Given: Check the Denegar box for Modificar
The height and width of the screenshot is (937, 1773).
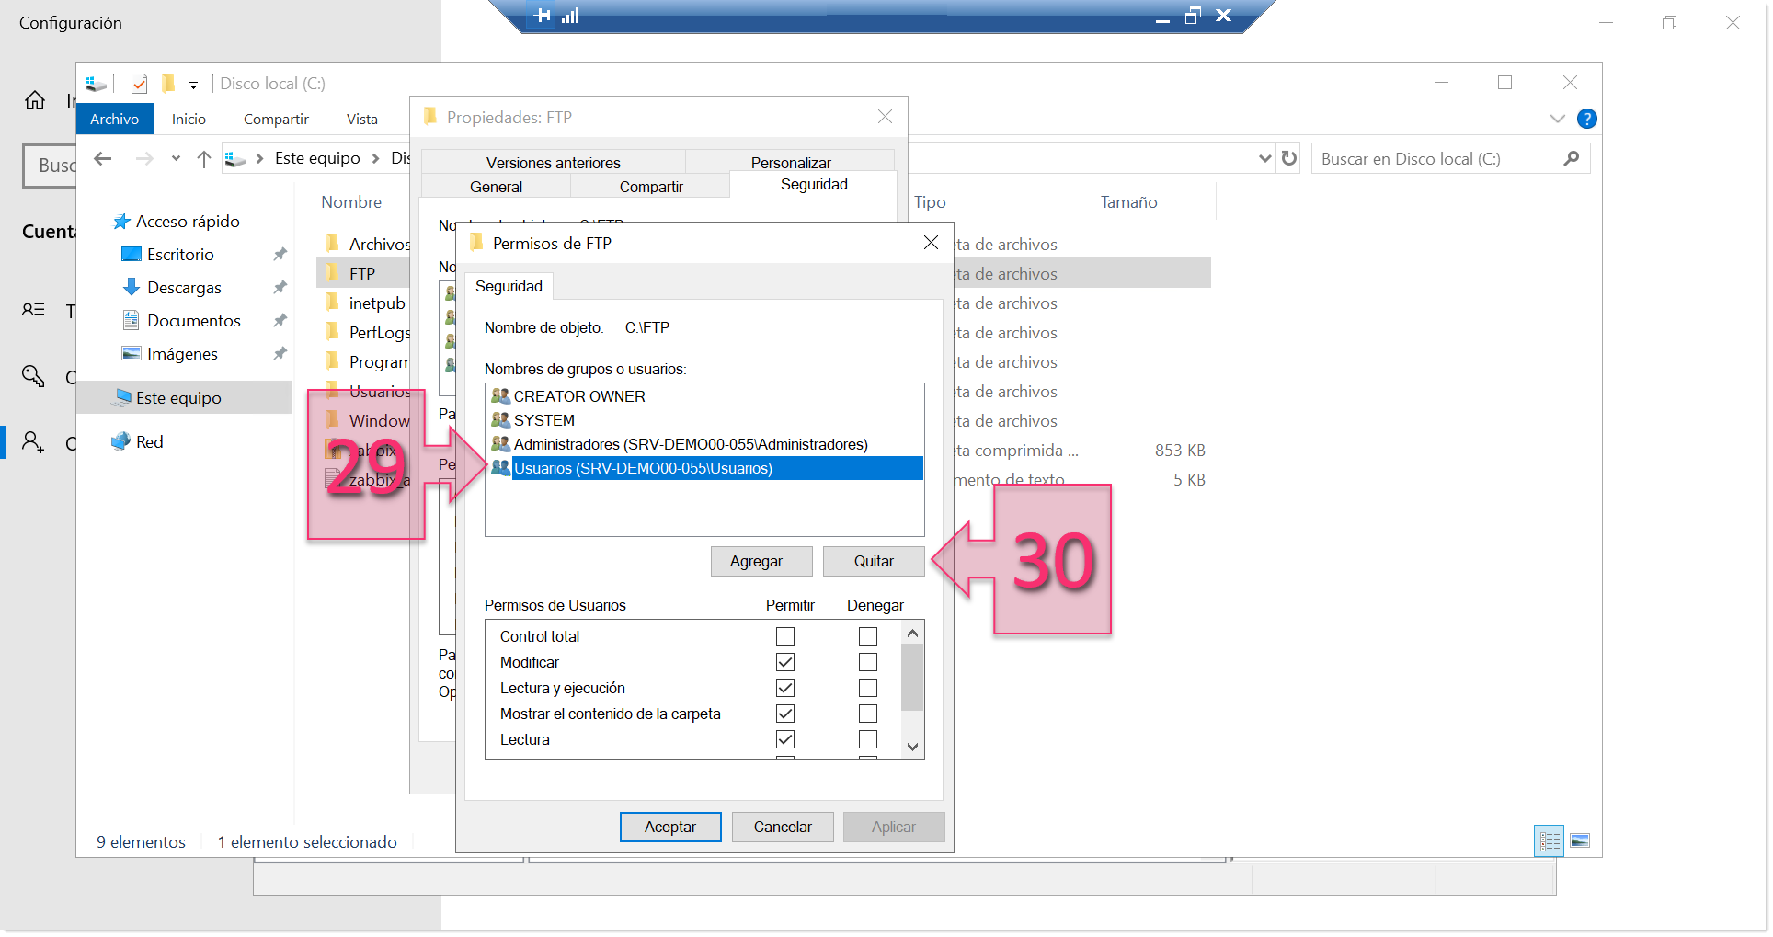Looking at the screenshot, I should pyautogui.click(x=867, y=661).
